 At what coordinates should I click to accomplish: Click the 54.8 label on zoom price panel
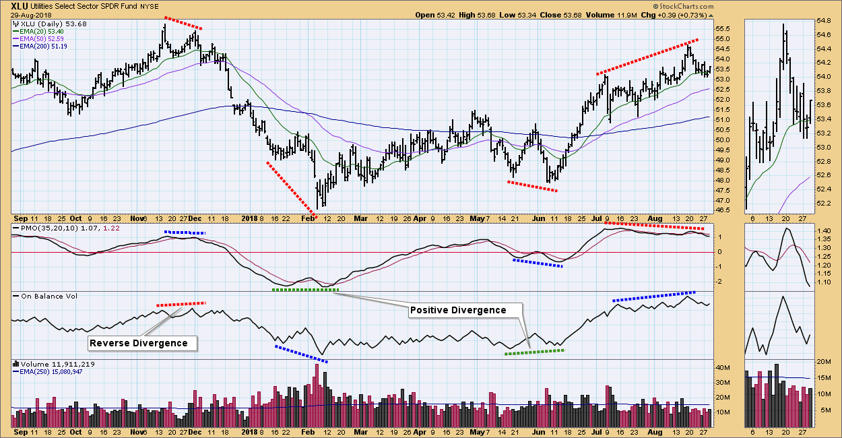[823, 22]
